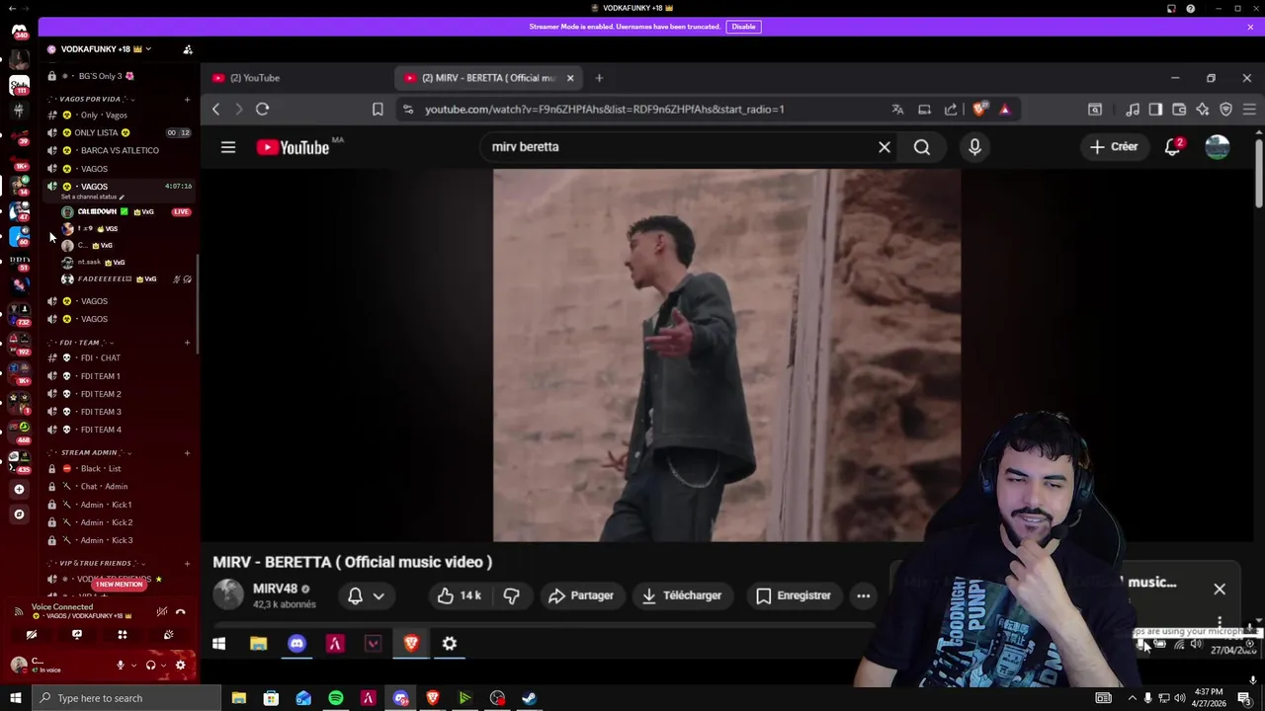
Task: Mute the Discord microphone
Action: point(121,665)
